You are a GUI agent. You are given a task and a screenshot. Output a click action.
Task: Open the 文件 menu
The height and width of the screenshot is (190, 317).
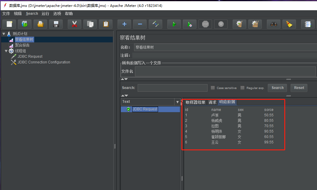(6, 14)
